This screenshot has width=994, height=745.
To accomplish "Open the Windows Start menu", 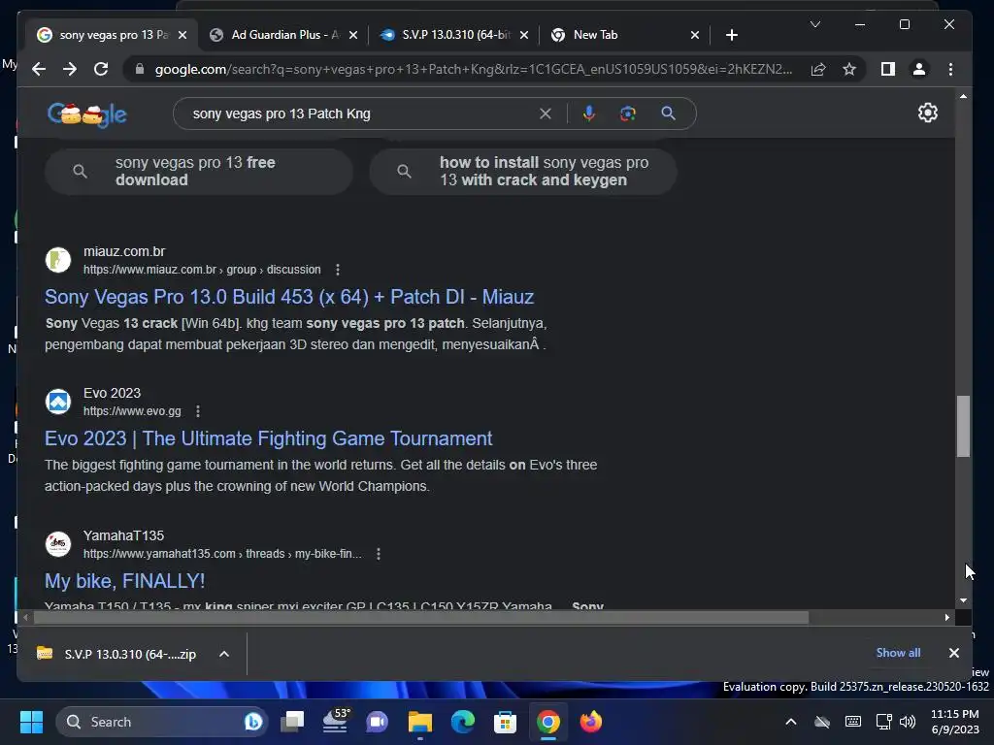I will 31,722.
